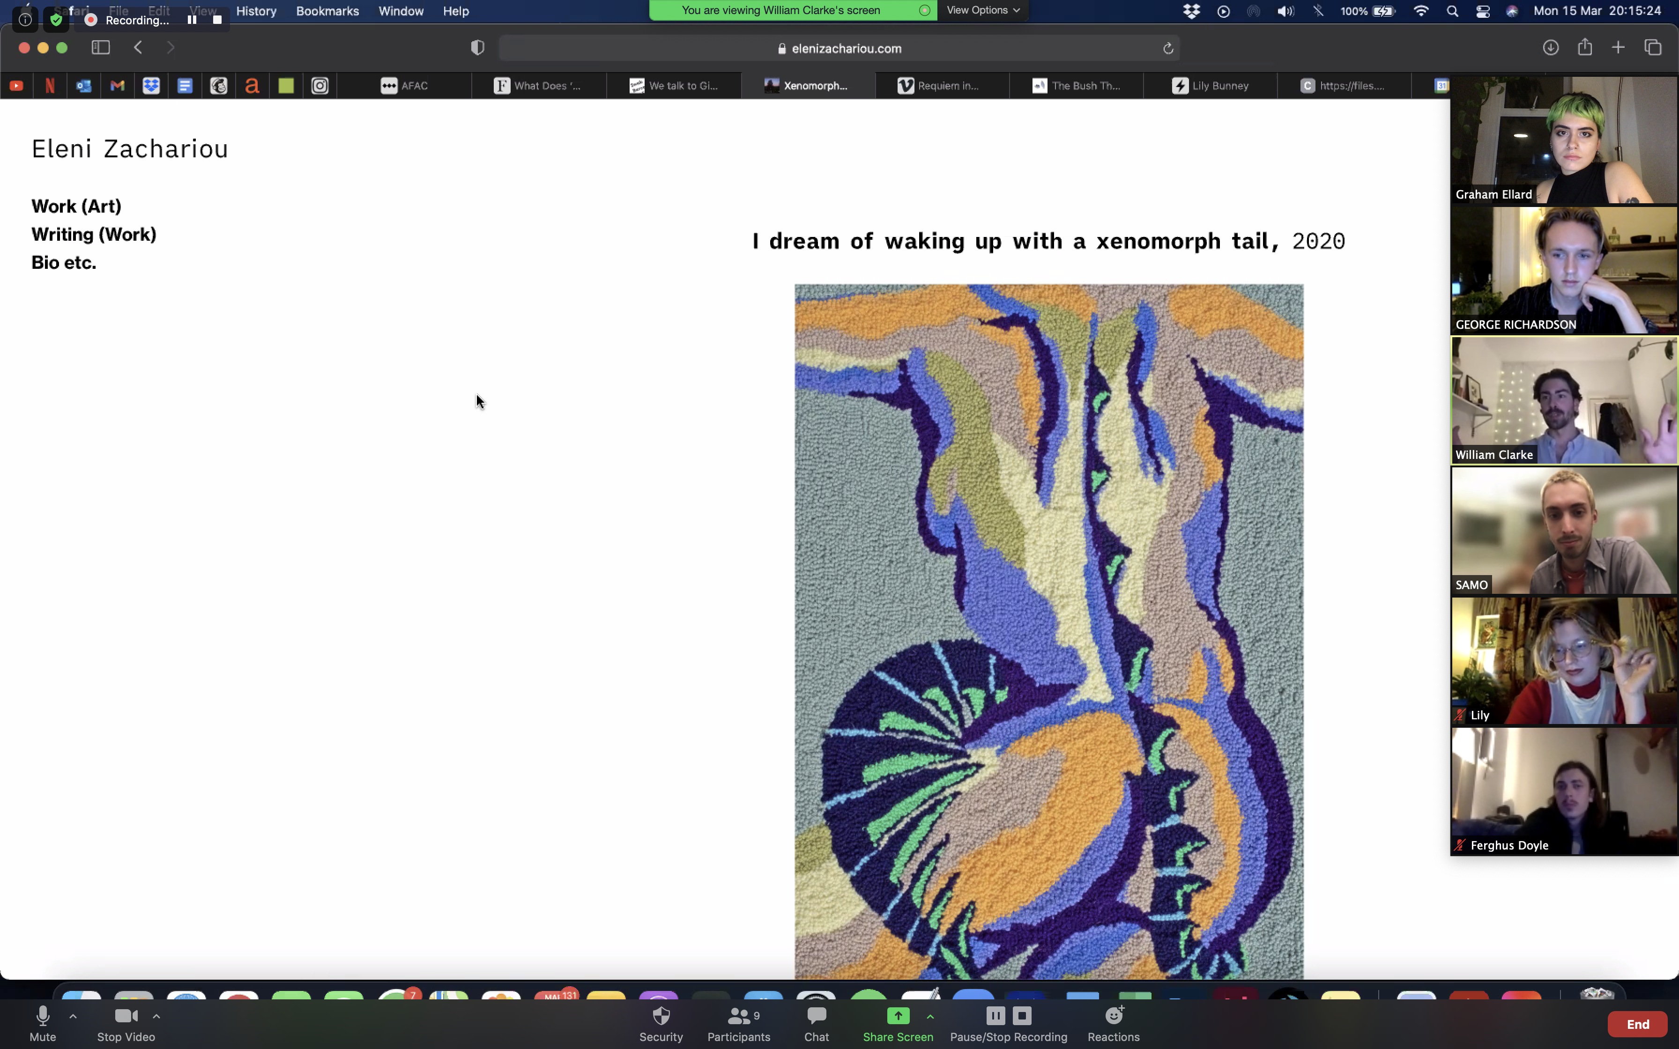
Task: Open the Google Docs favorite
Action: pyautogui.click(x=185, y=85)
